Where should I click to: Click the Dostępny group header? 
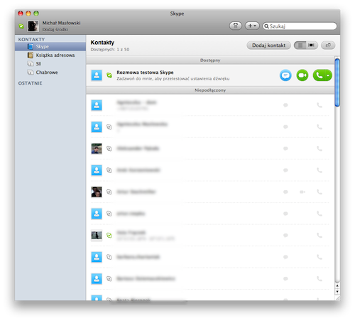click(x=210, y=60)
